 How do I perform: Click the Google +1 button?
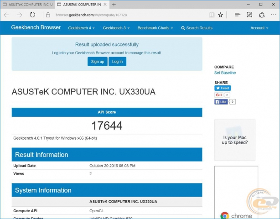(x=219, y=95)
